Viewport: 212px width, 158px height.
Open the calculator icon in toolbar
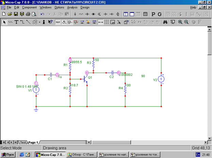(x=145, y=14)
